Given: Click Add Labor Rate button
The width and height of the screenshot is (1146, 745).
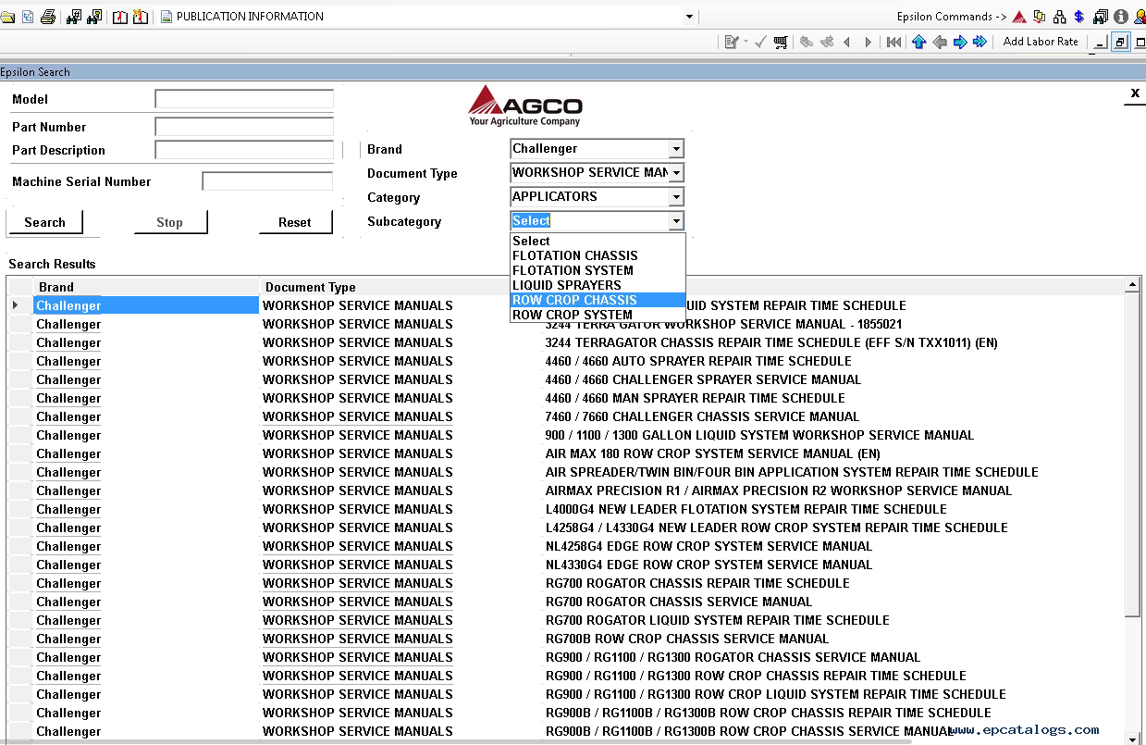Looking at the screenshot, I should coord(1041,42).
